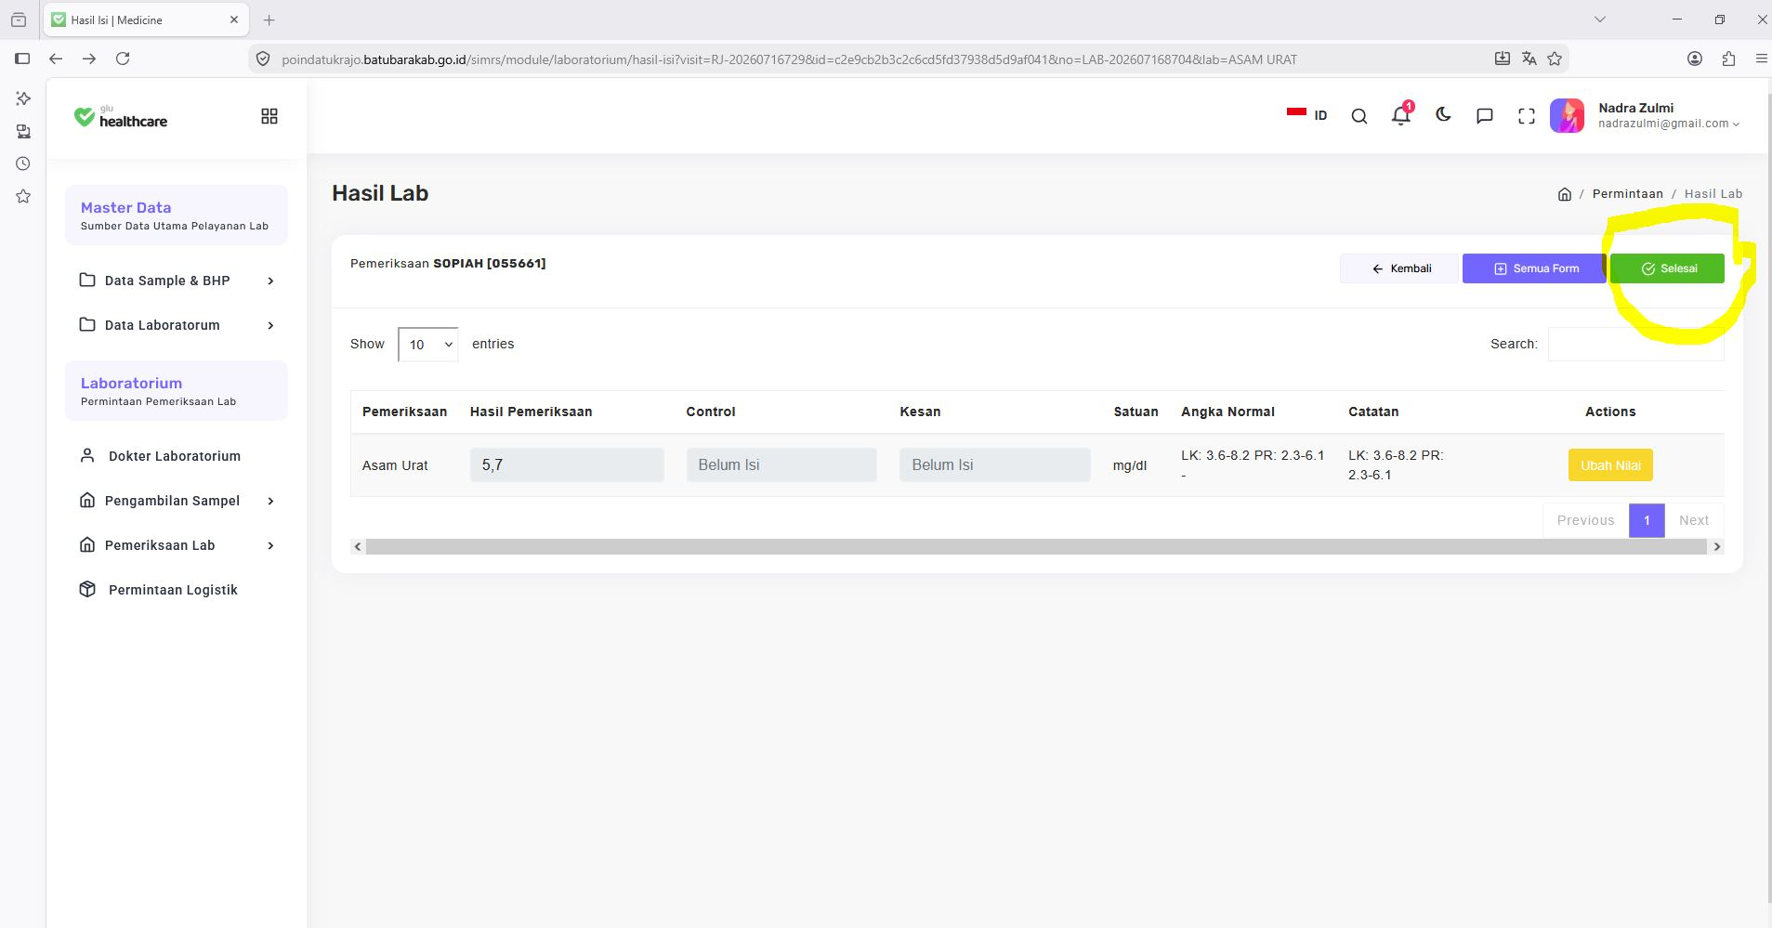Toggle dark mode with moon icon
This screenshot has width=1772, height=928.
(x=1443, y=114)
